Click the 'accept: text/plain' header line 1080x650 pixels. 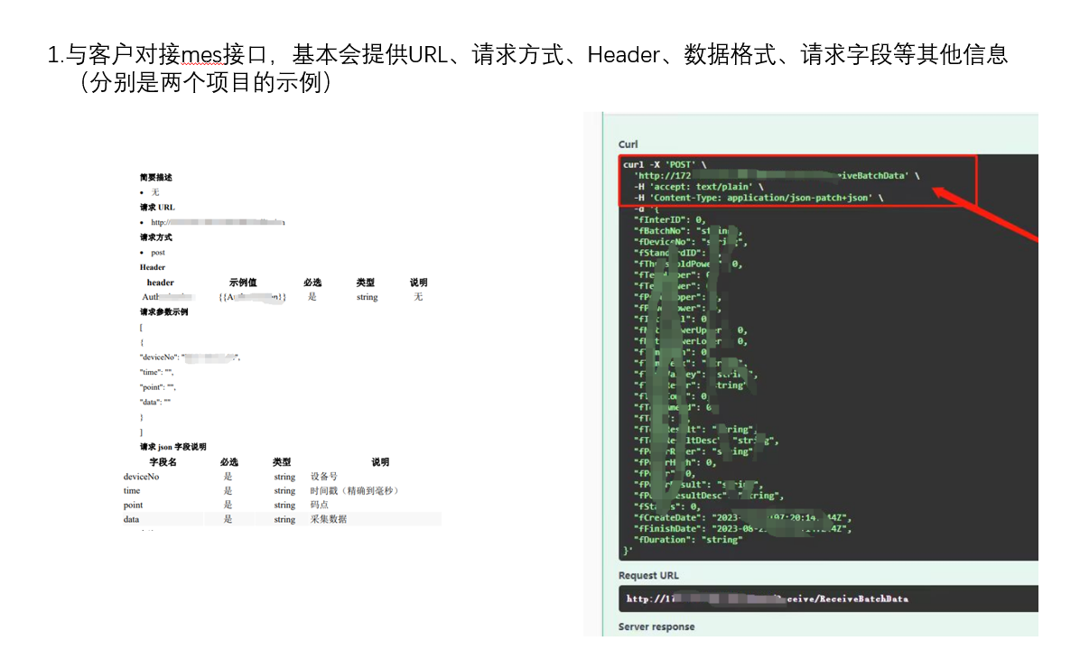coord(698,186)
